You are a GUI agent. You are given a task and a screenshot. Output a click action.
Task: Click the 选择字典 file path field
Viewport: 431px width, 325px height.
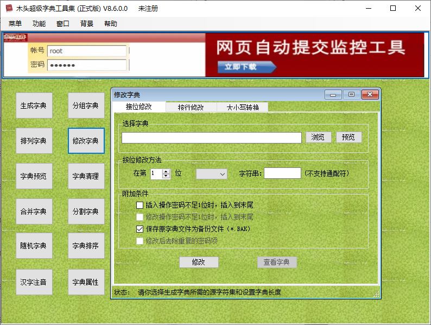point(211,138)
